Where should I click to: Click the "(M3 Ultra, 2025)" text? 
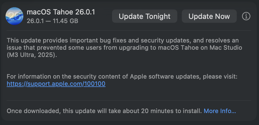pyautogui.click(x=32, y=55)
